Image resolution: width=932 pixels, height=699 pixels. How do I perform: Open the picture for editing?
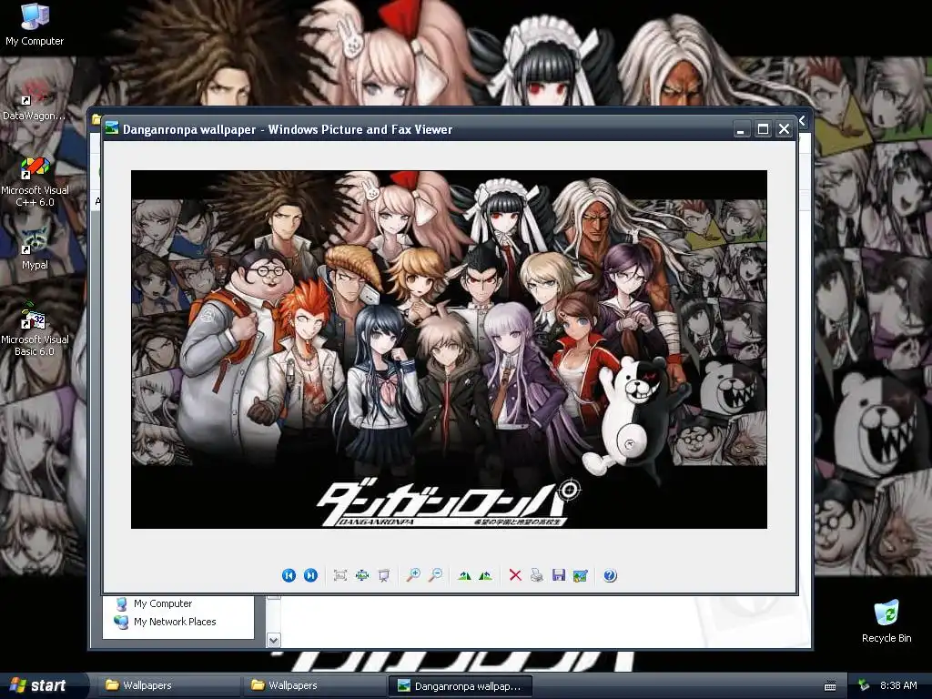[x=580, y=575]
